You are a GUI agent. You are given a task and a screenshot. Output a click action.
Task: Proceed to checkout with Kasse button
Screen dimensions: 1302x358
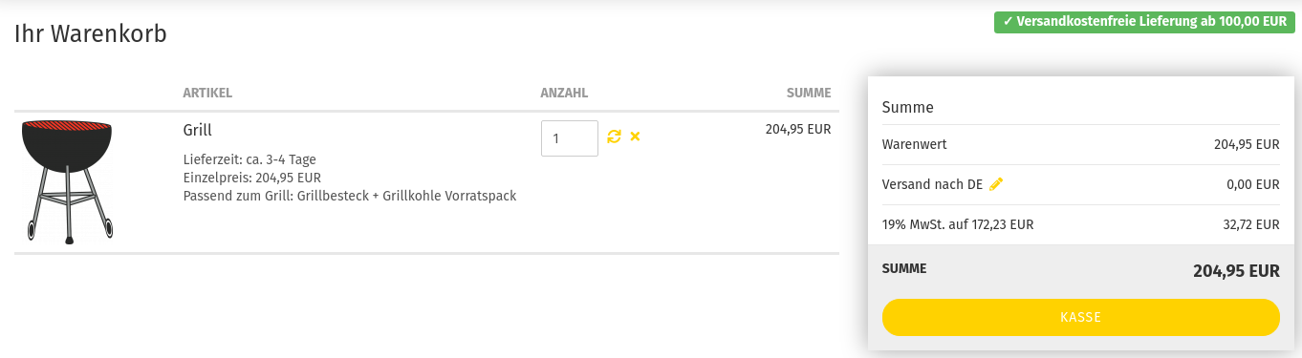pyautogui.click(x=1080, y=317)
